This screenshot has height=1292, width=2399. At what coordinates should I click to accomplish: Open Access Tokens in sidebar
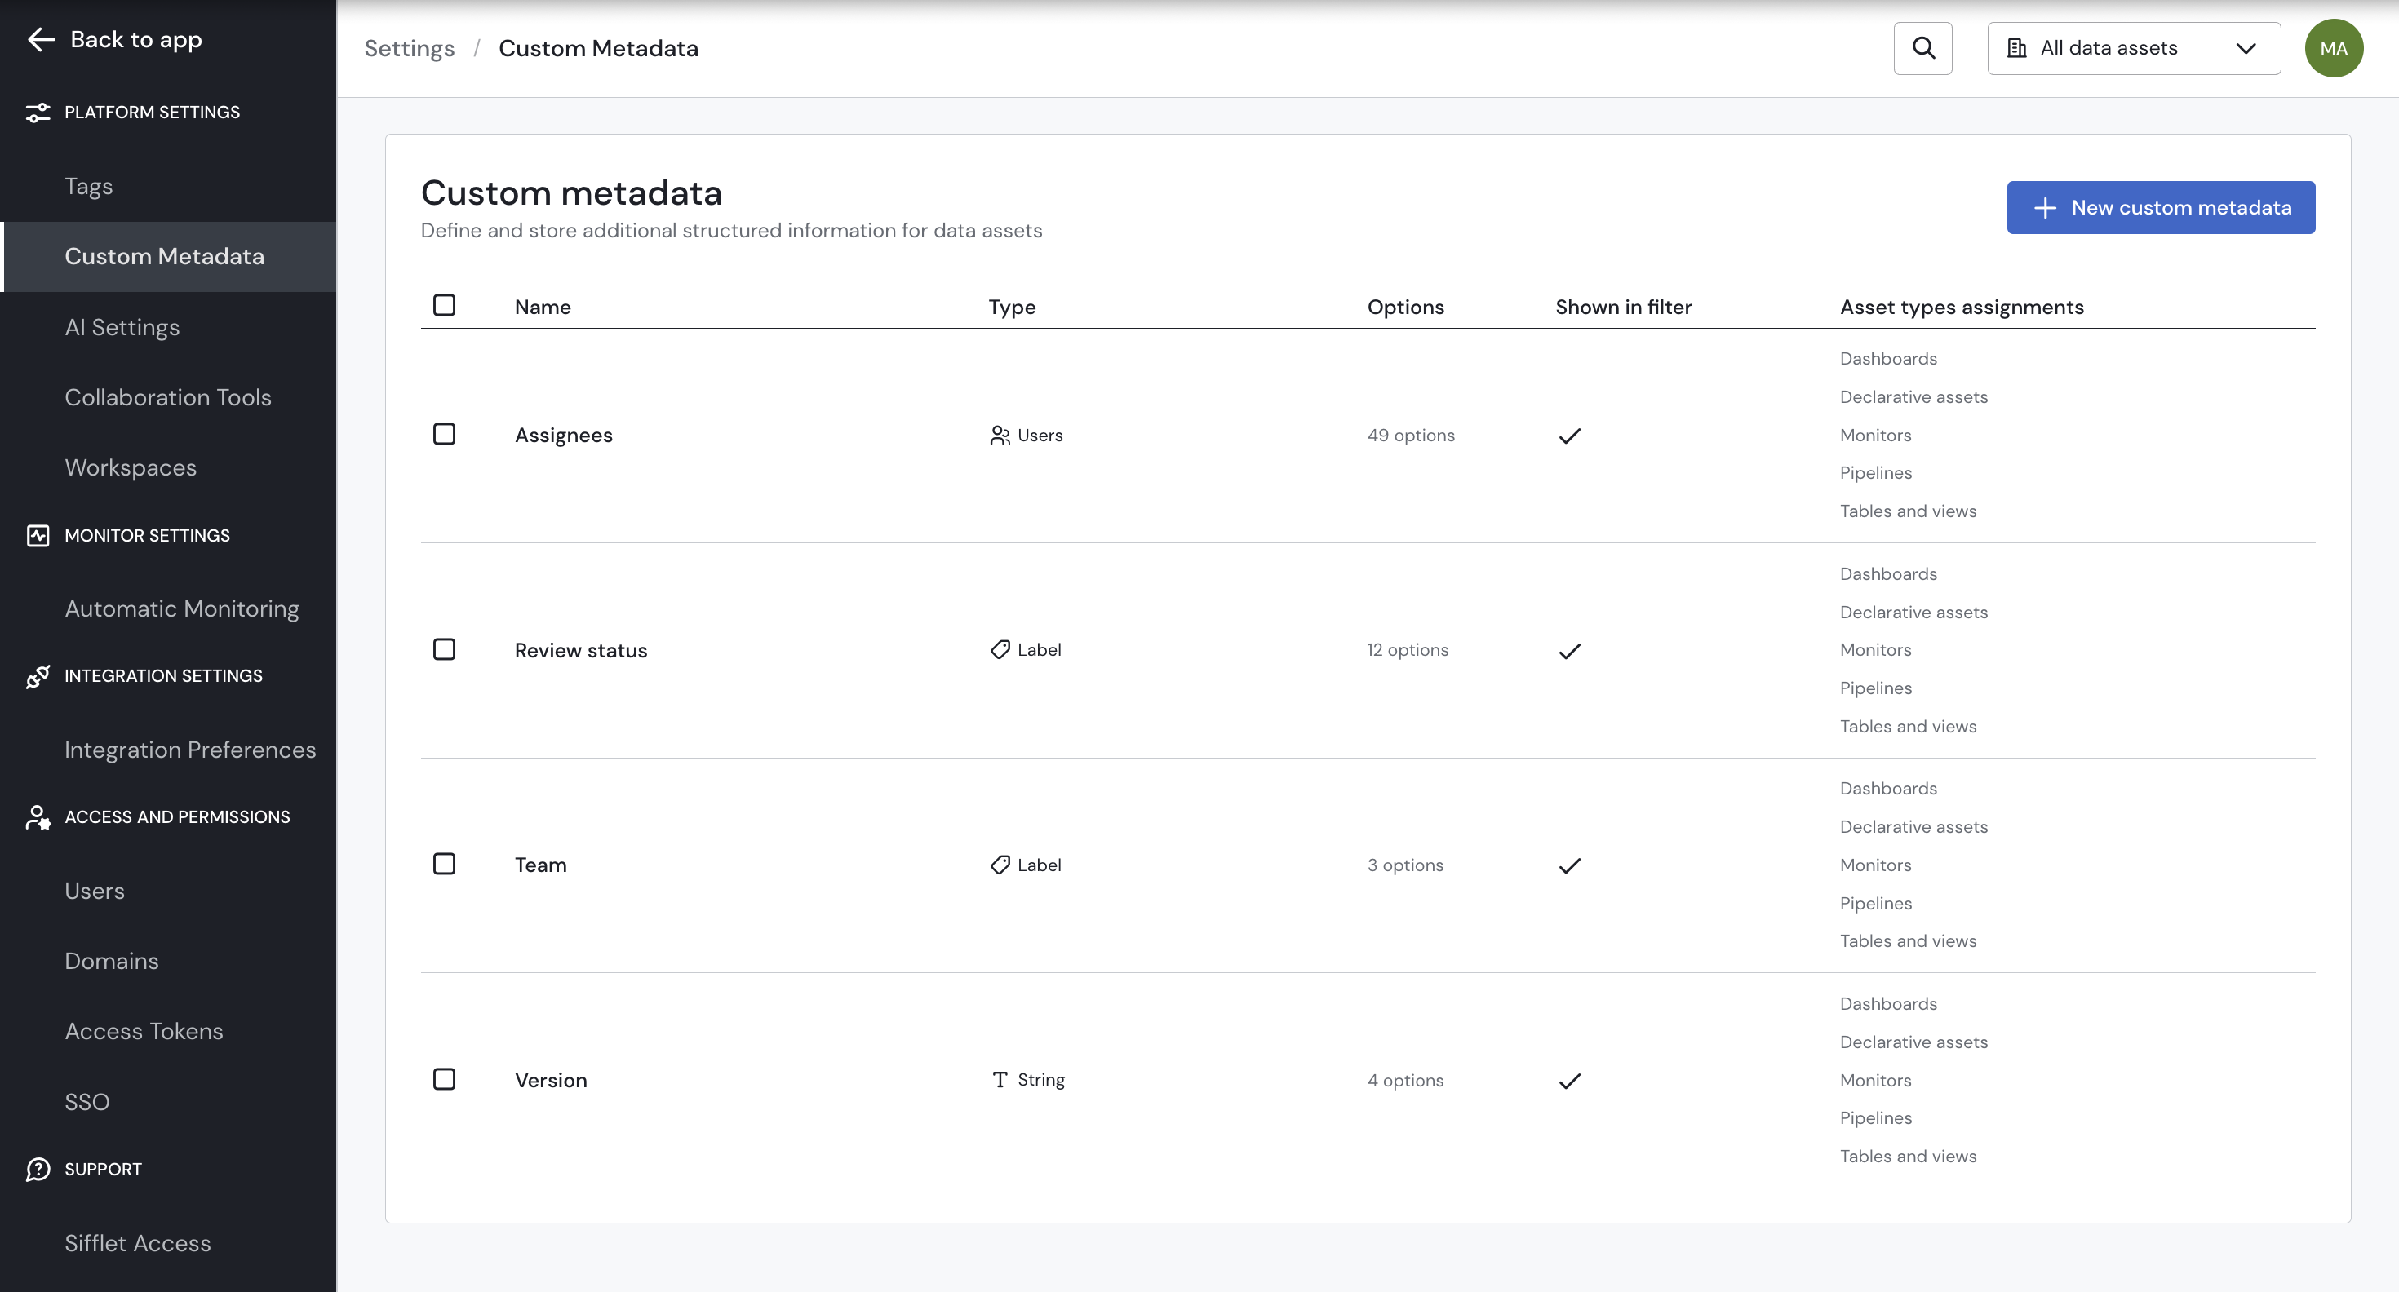(144, 1031)
